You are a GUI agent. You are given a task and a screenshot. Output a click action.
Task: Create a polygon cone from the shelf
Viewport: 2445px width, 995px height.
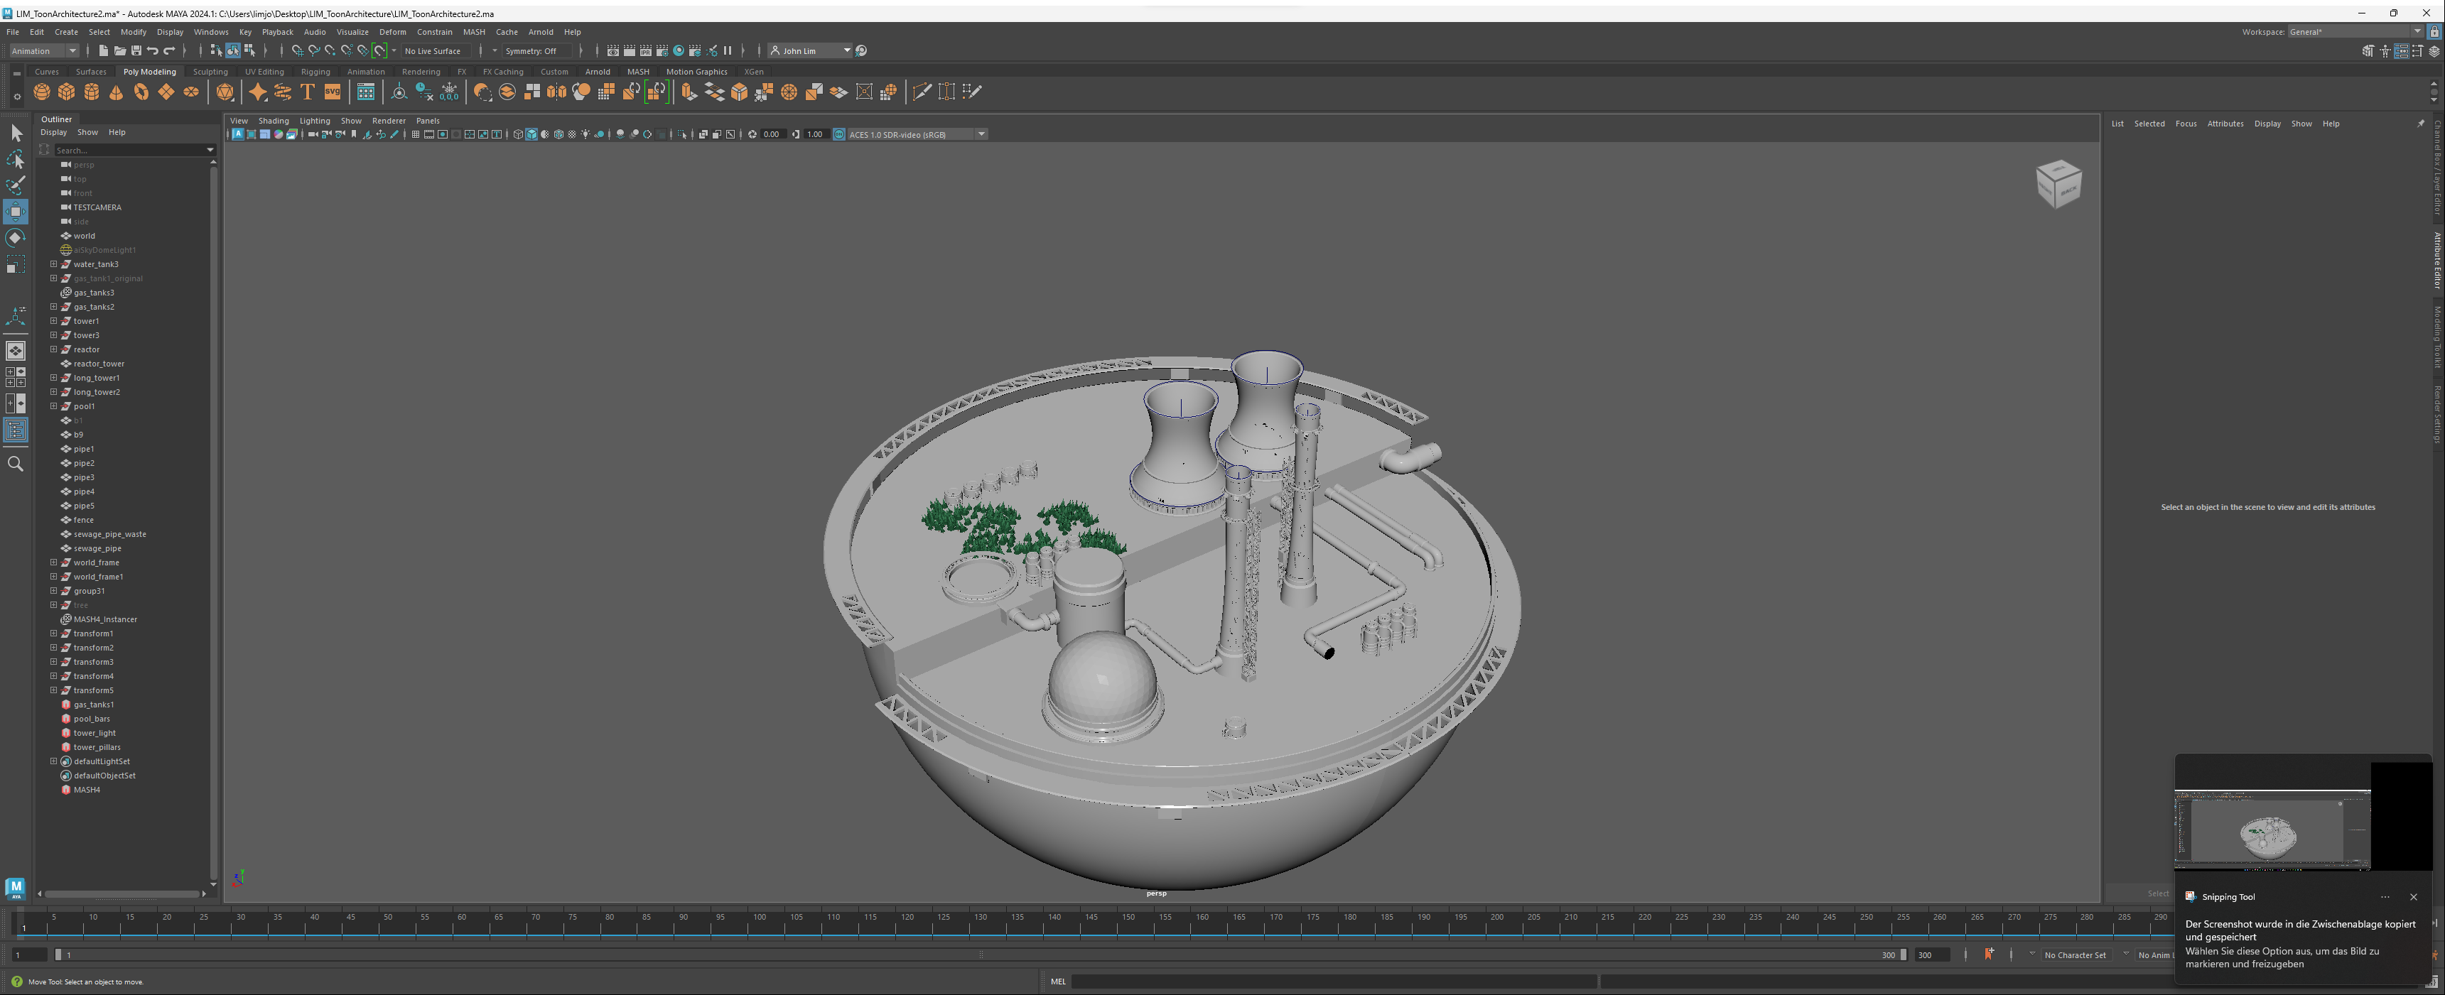pyautogui.click(x=116, y=92)
